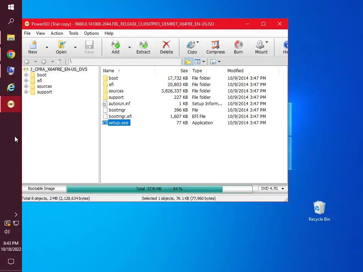The height and width of the screenshot is (272, 363).
Task: Click the volume speaker tray icon
Action: coord(7,232)
